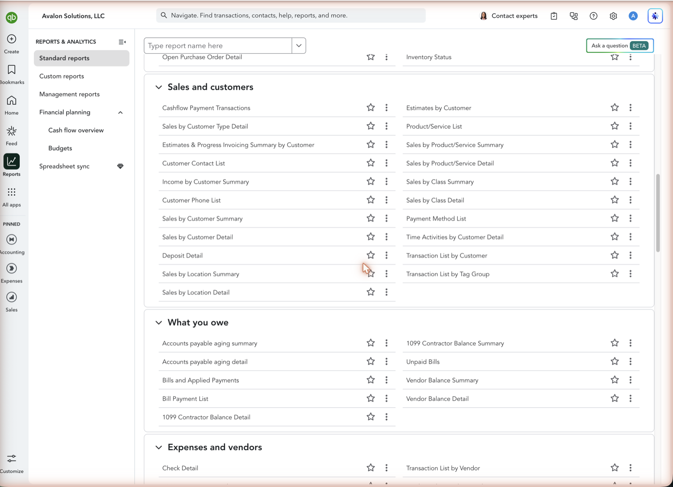Star the Estimates by Customer report
This screenshot has width=673, height=487.
[x=615, y=107]
